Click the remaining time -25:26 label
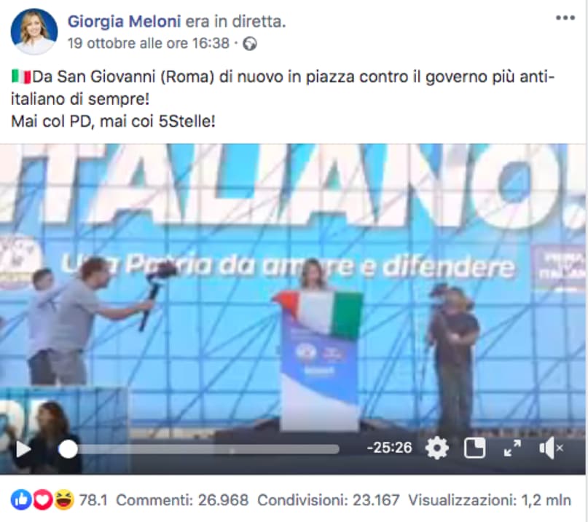This screenshot has width=588, height=522. (389, 448)
